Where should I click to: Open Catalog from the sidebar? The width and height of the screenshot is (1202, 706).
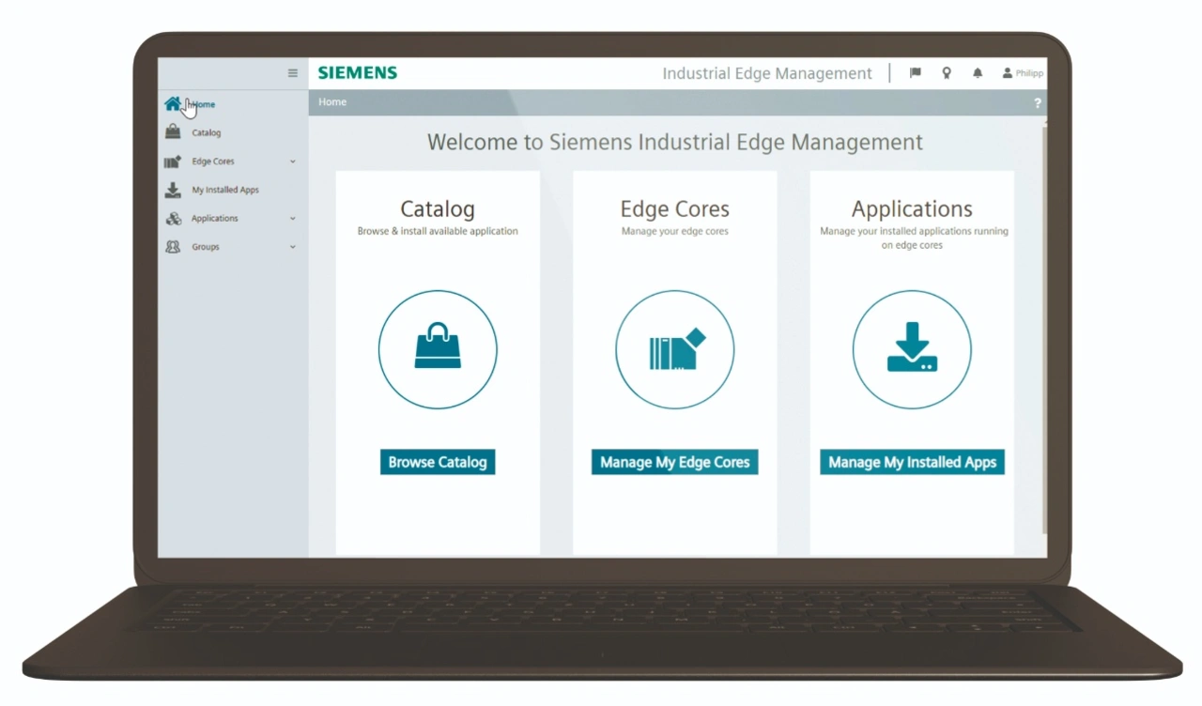point(206,133)
